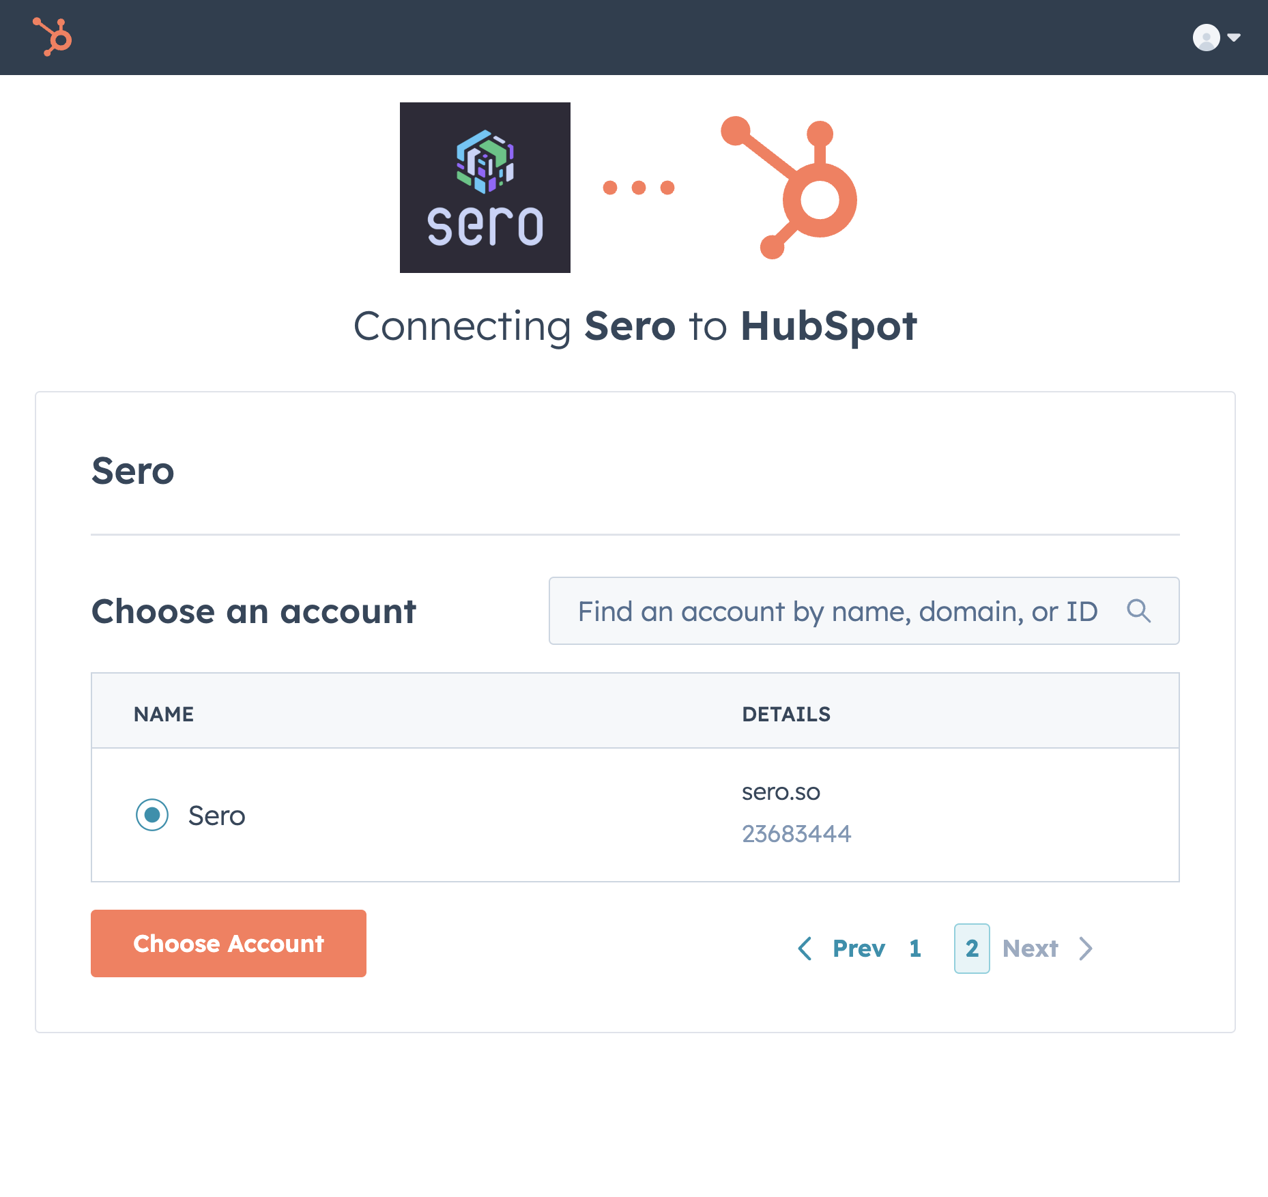Go to previous page via Prev
1268x1197 pixels.
click(859, 948)
